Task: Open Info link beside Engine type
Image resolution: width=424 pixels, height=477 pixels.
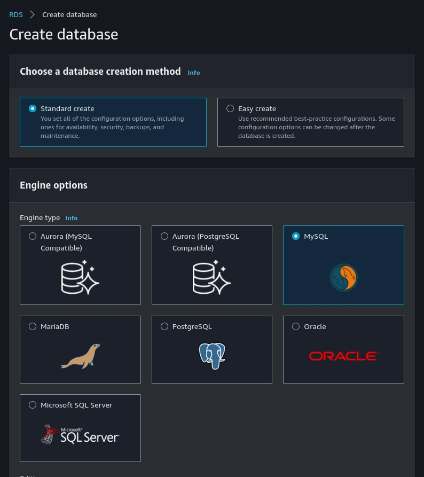Action: click(x=72, y=218)
